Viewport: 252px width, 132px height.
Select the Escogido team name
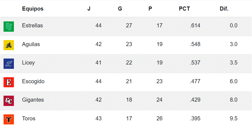33,81
